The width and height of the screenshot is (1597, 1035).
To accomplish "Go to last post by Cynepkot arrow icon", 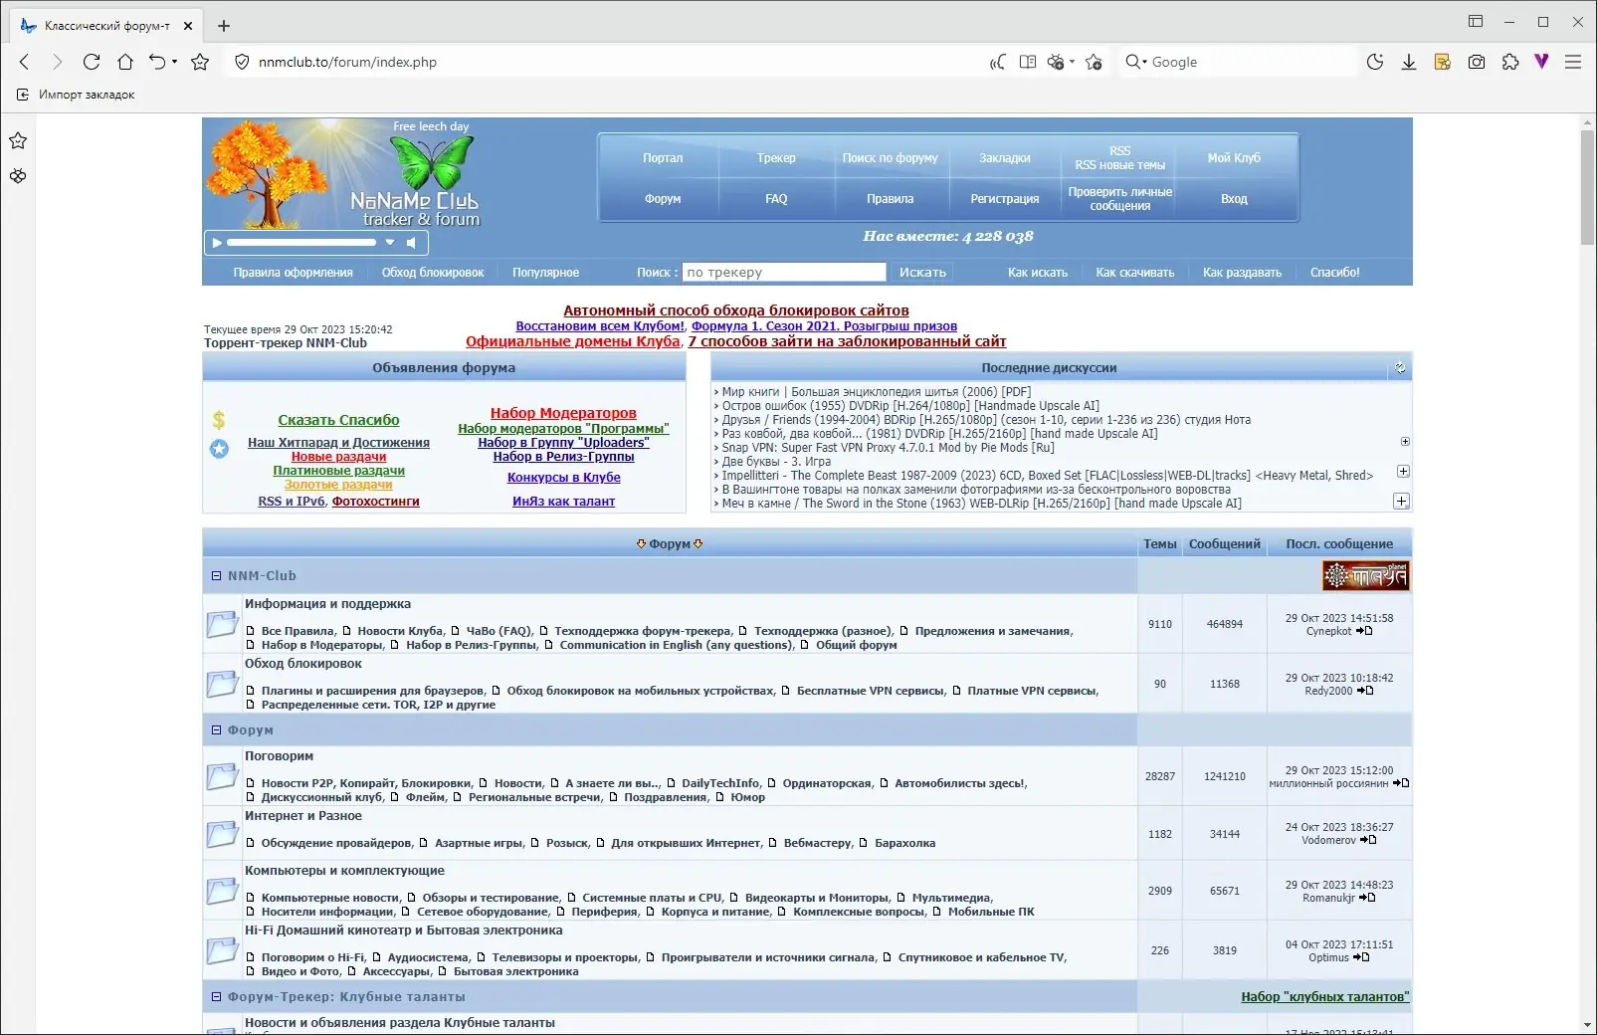I will point(1364,631).
